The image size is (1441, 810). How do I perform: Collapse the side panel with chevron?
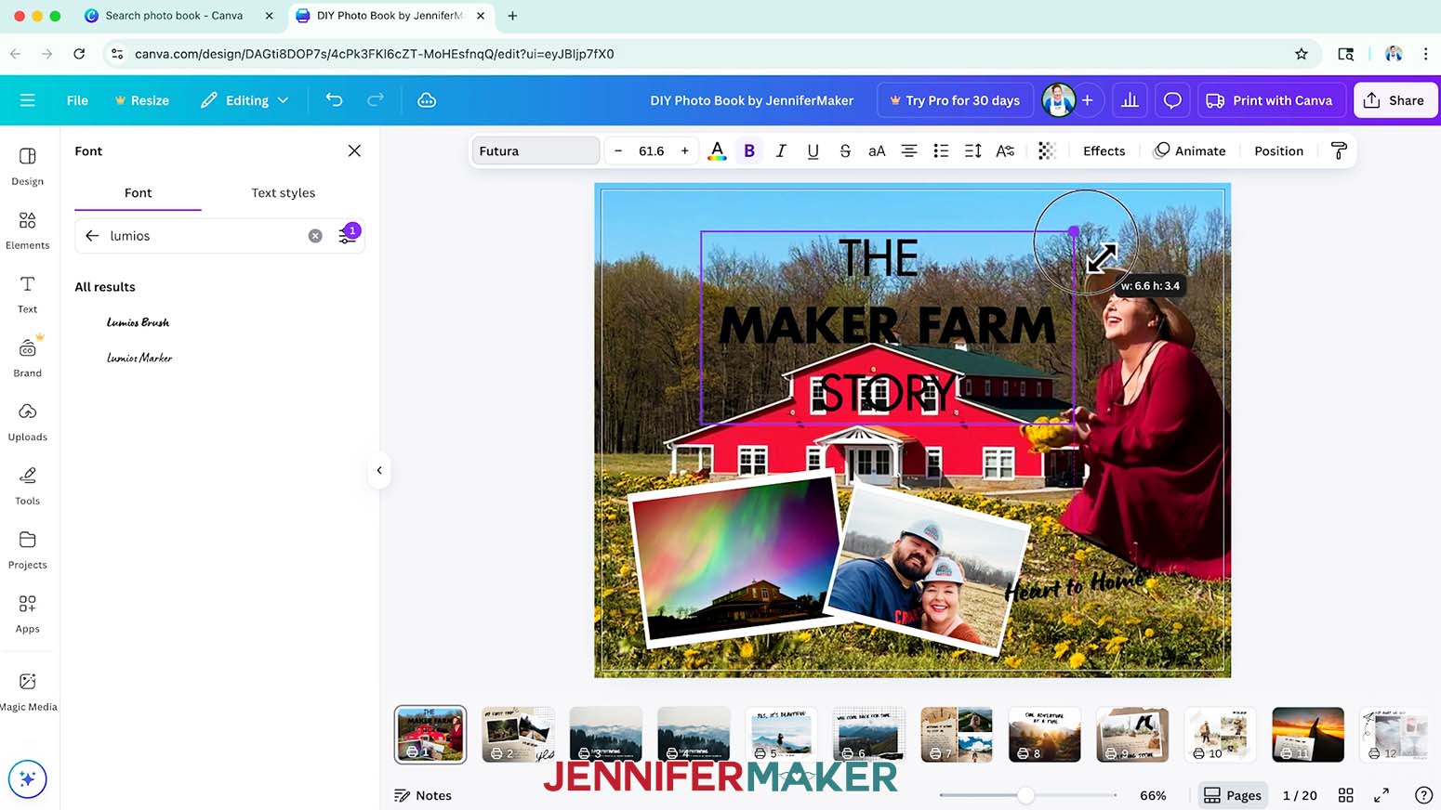tap(379, 470)
